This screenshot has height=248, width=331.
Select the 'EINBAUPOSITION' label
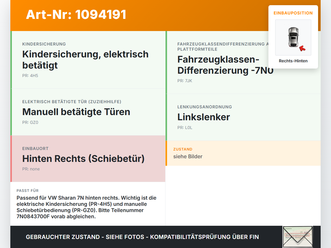293,13
